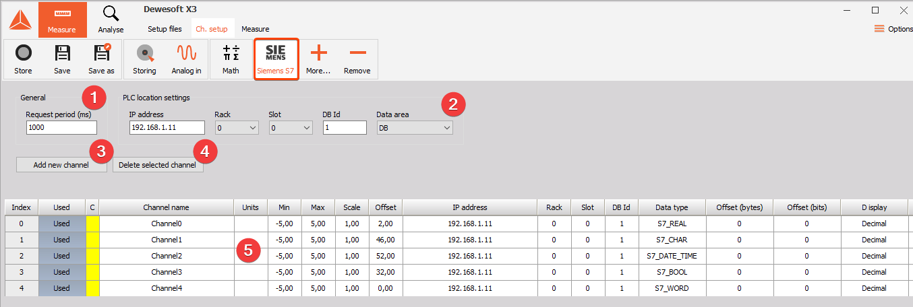This screenshot has height=307, width=913.
Task: Click Delete selected channel button
Action: click(158, 165)
